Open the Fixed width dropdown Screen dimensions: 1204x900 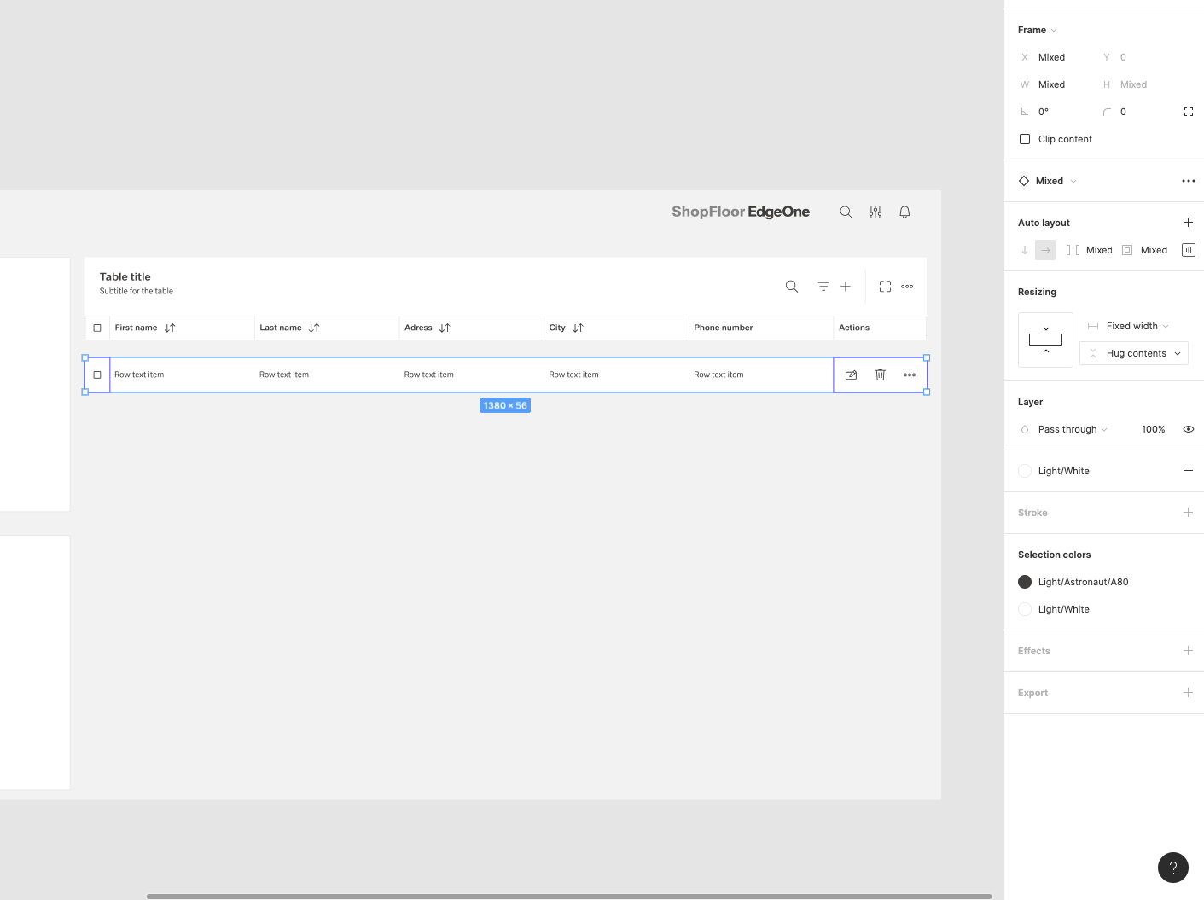point(1137,326)
